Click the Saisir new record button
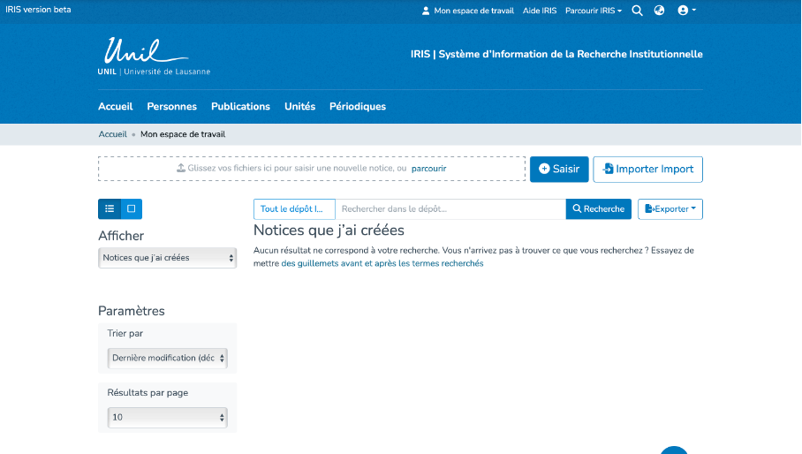This screenshot has height=454, width=802. [559, 169]
